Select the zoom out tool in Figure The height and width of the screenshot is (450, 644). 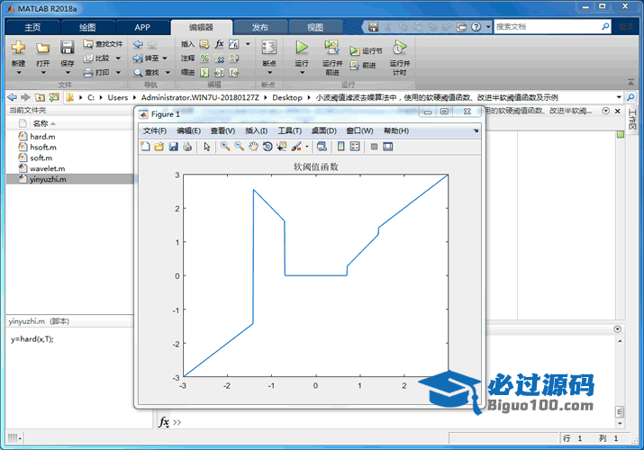(x=239, y=147)
